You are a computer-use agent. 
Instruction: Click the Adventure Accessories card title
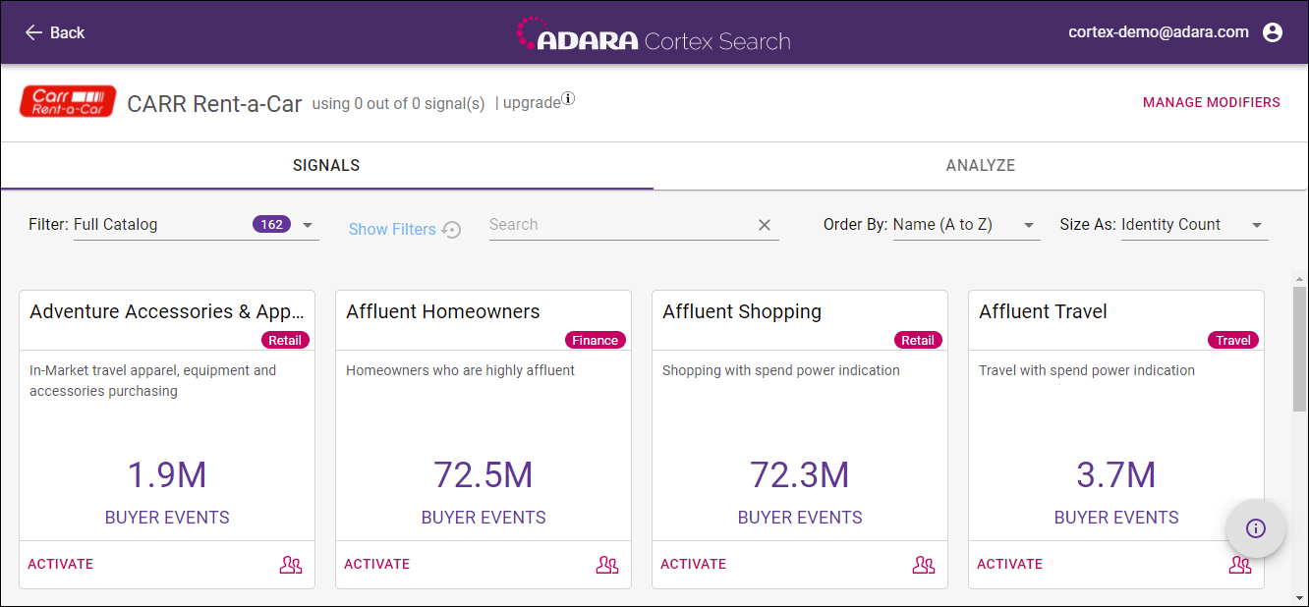167,311
